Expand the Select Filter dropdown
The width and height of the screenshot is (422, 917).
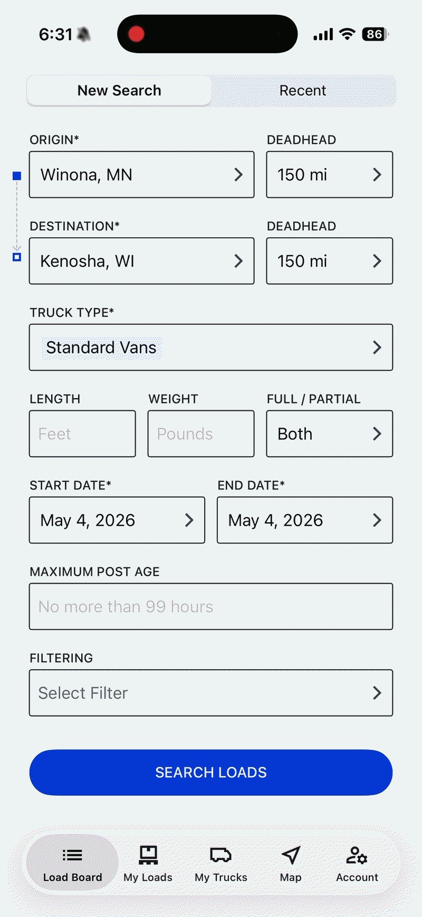211,693
